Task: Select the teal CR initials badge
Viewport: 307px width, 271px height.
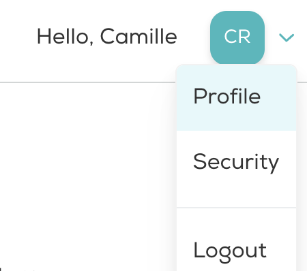Action: 237,38
